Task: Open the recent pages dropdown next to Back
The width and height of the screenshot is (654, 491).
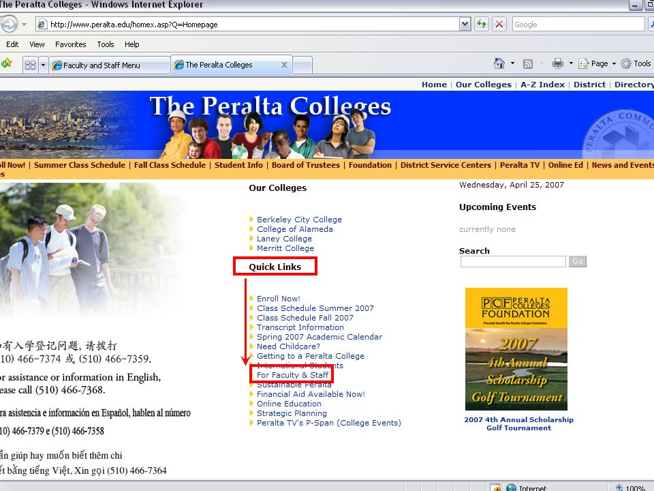Action: (25, 25)
